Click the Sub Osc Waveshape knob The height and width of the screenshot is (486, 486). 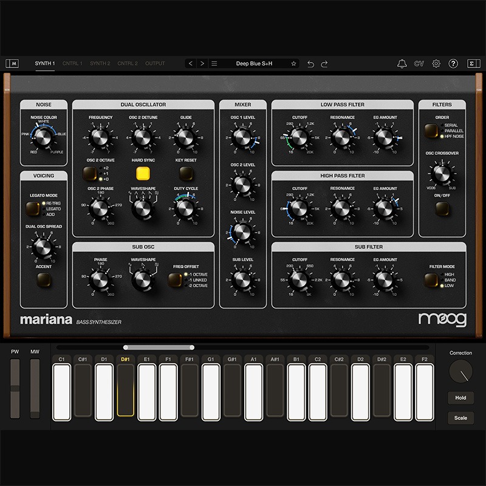coord(142,280)
